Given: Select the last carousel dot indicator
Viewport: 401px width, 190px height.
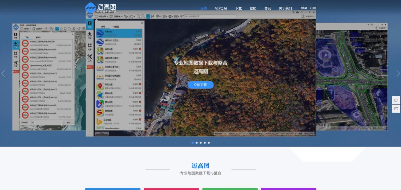Looking at the screenshot, I should pos(209,143).
